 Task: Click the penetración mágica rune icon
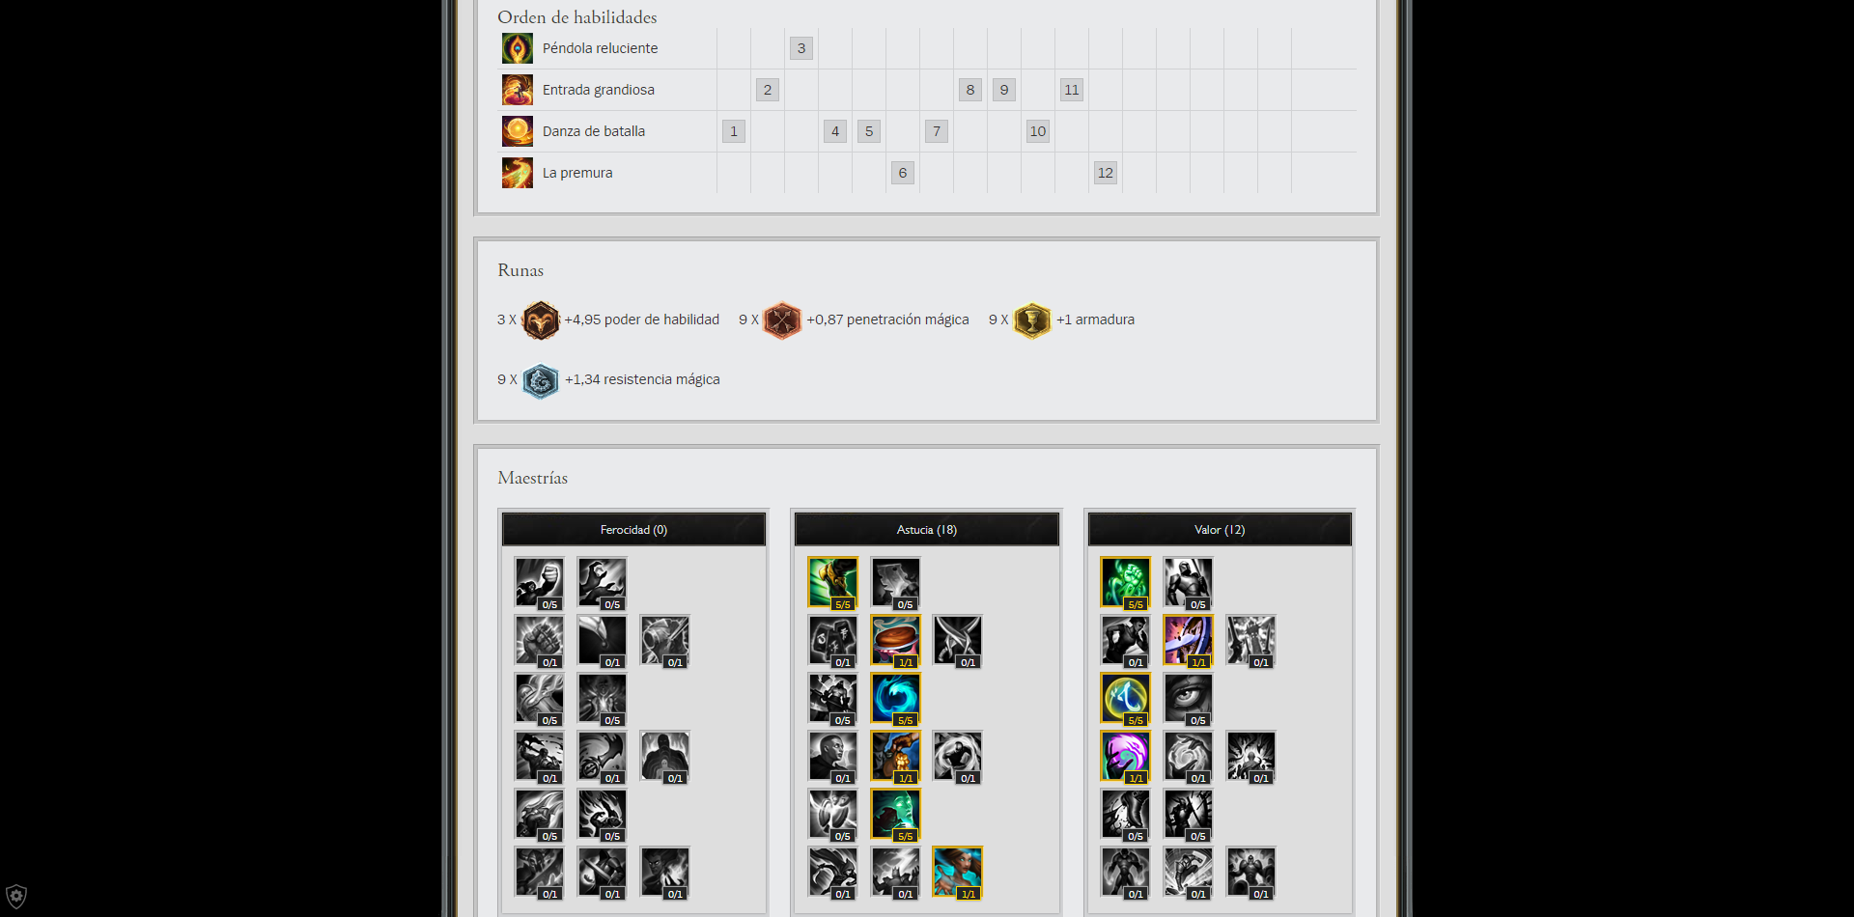click(x=782, y=320)
